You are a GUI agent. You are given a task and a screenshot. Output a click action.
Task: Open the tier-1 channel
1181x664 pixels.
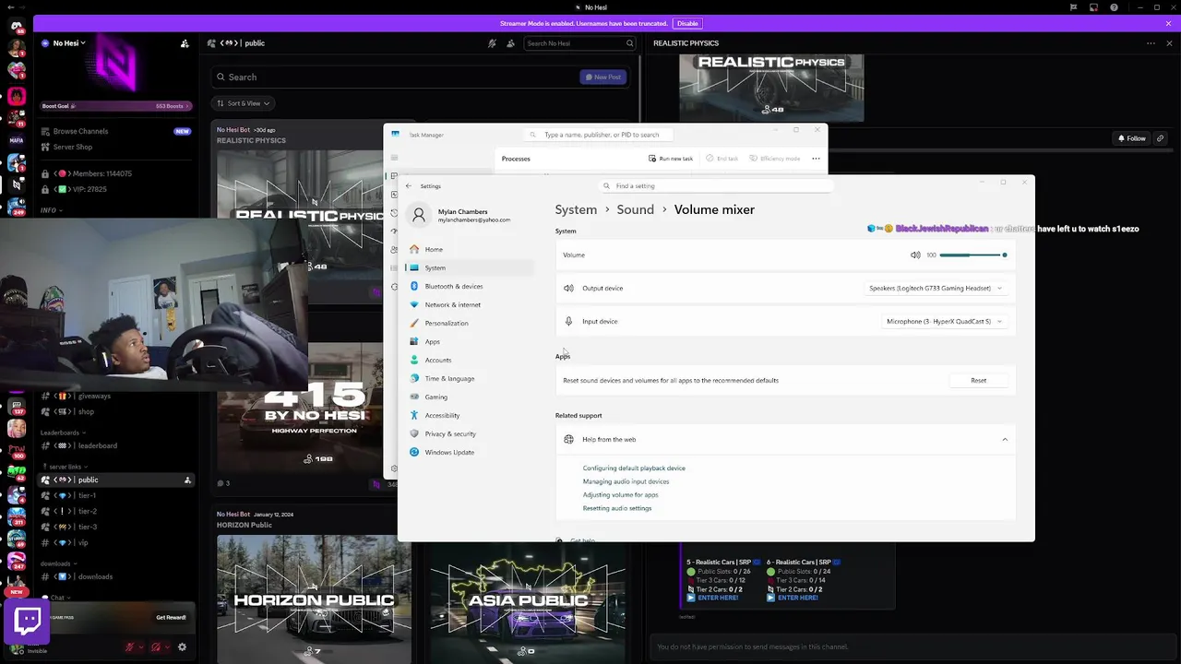(115, 495)
